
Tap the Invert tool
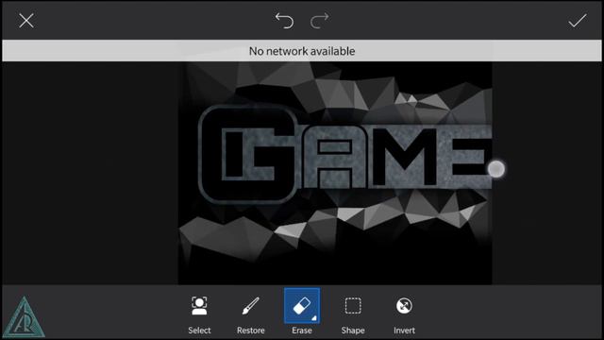[x=404, y=314]
